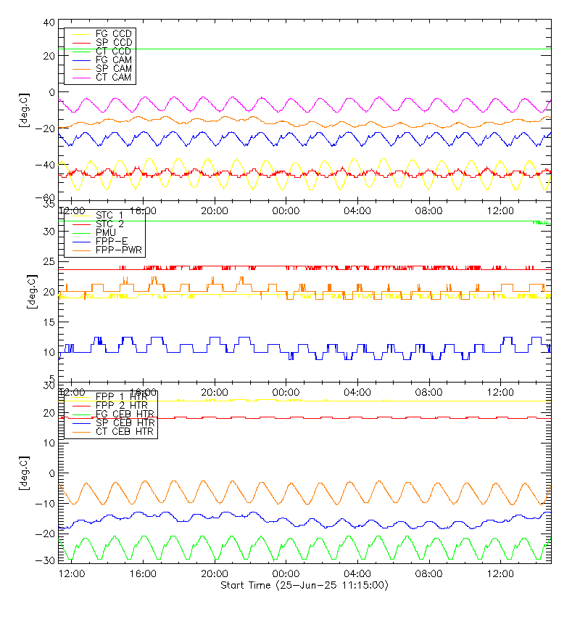Click the yellow FG CCD legend line

pos(81,34)
